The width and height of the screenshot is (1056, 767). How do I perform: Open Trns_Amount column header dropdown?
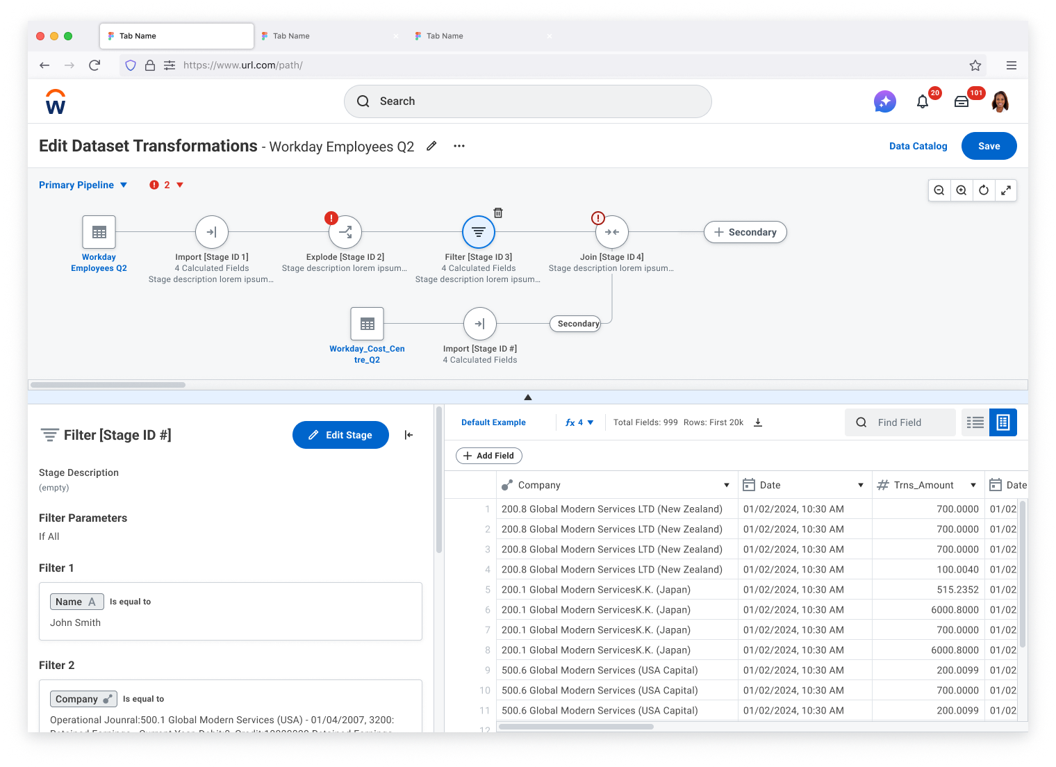coord(973,485)
